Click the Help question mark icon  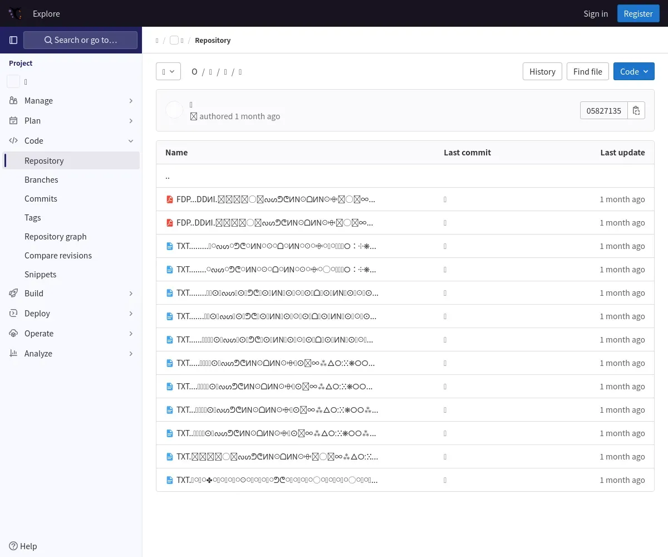click(13, 546)
